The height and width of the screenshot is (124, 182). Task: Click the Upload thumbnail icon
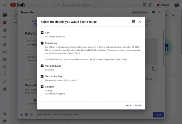pyautogui.click(x=35, y=100)
